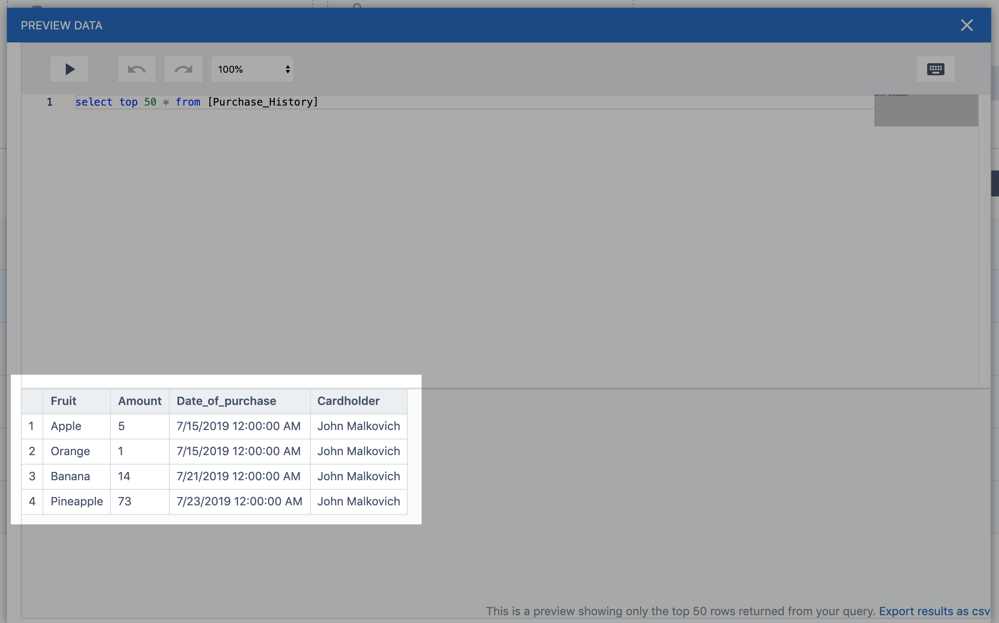999x623 pixels.
Task: Click the Orange amount cell
Action: tap(121, 451)
